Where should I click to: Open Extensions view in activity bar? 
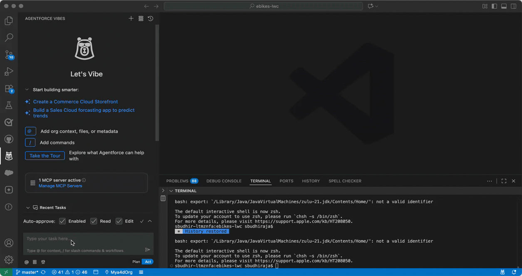(x=9, y=89)
